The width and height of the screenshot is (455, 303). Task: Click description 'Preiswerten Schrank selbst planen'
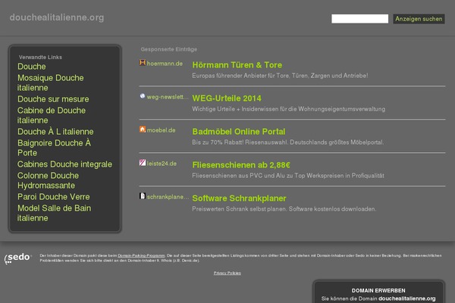[x=284, y=209]
